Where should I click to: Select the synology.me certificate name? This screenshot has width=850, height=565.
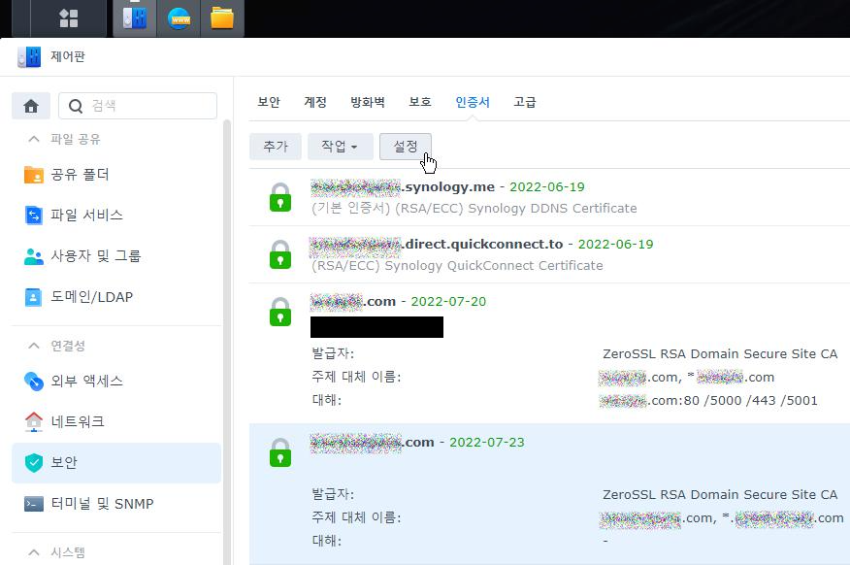pos(403,187)
